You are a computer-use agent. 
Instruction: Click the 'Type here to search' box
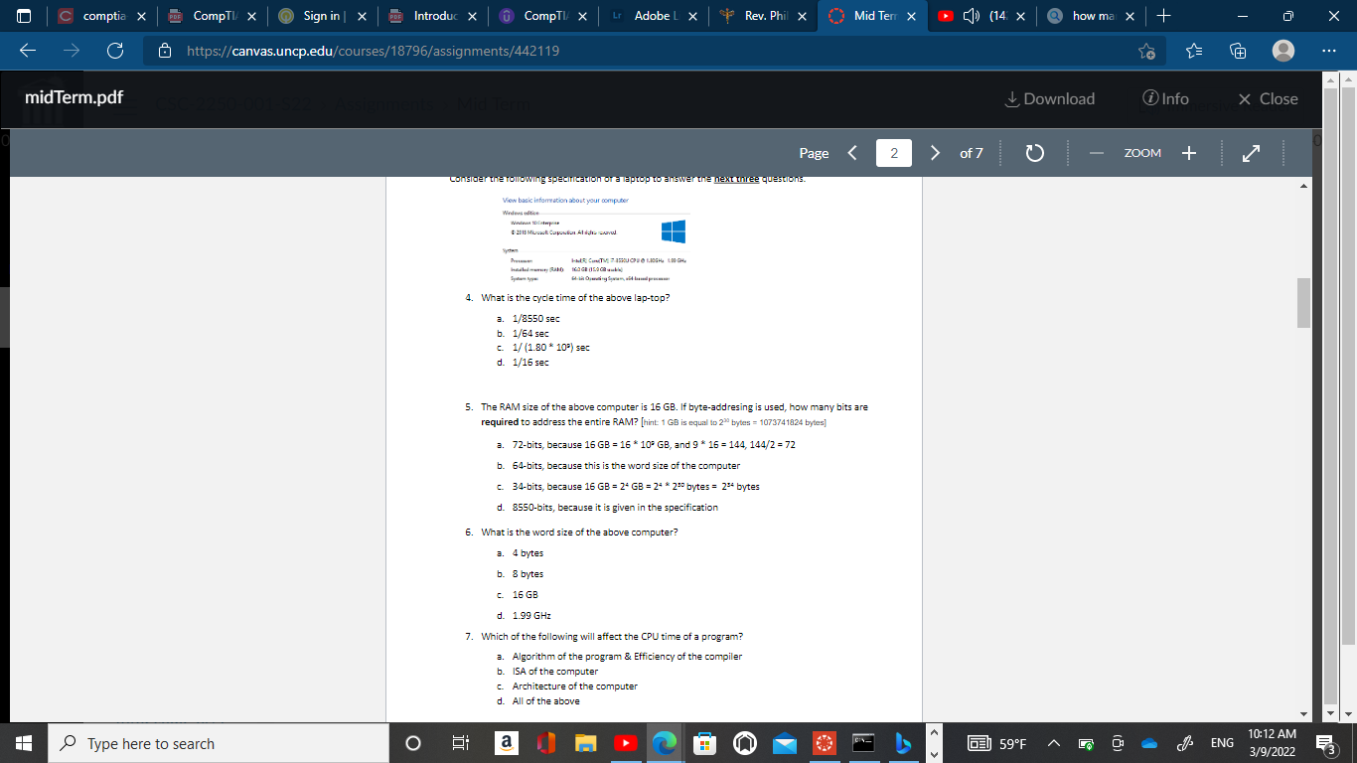(217, 743)
